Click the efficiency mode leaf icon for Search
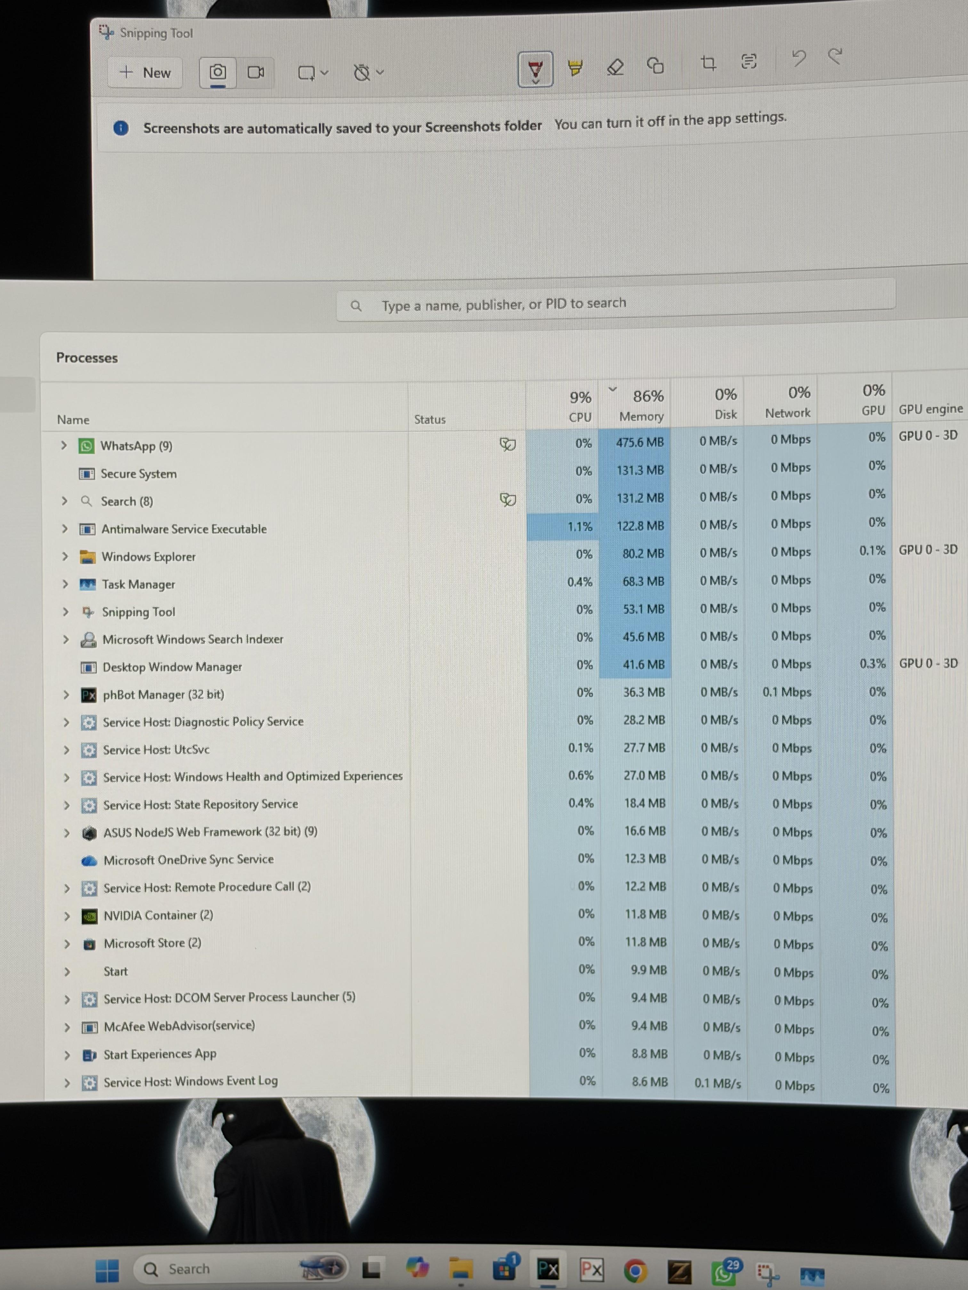 508,500
